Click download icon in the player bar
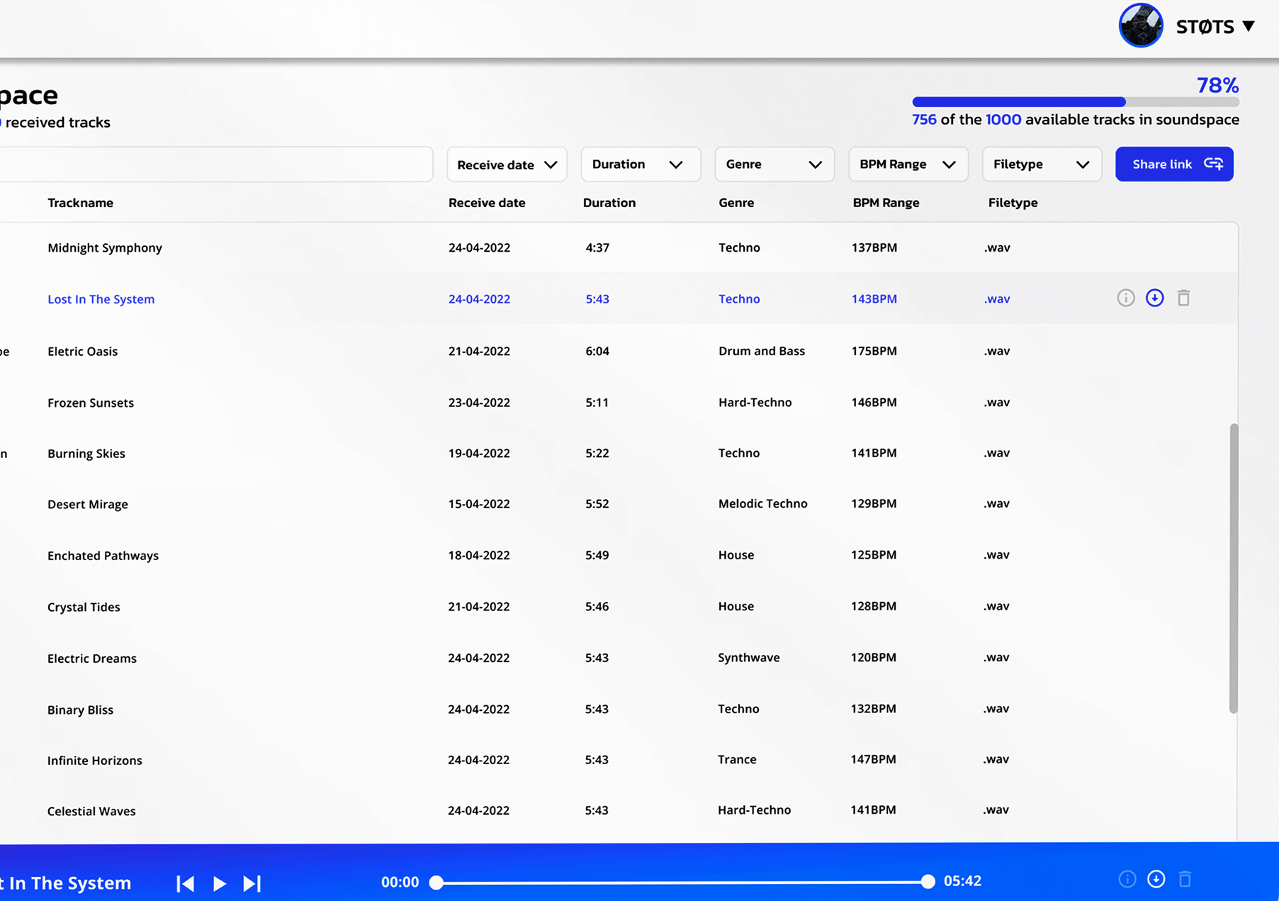 coord(1156,880)
